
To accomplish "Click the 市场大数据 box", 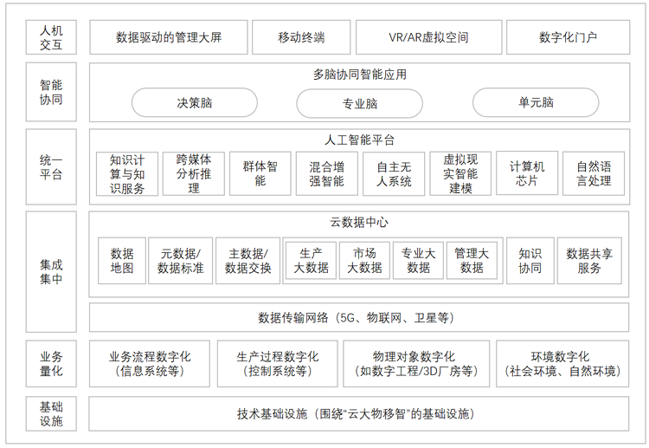I will (364, 261).
